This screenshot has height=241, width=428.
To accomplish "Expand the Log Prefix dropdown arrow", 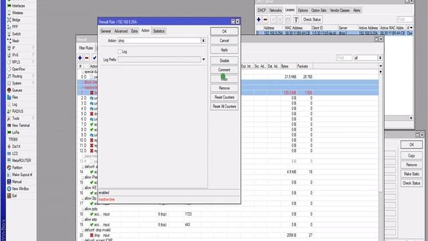I will (x=203, y=60).
